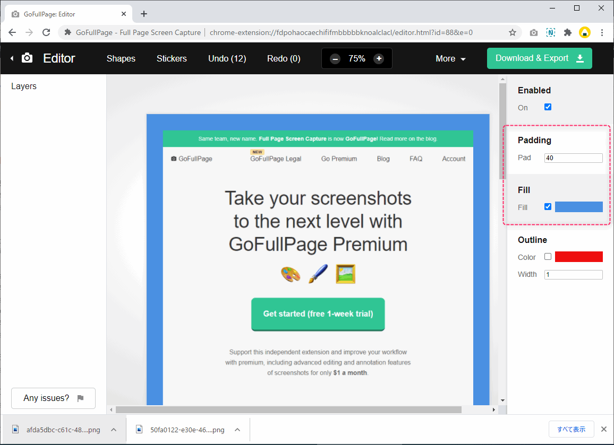This screenshot has height=445, width=614.
Task: Click the browser back arrow
Action: [12, 32]
